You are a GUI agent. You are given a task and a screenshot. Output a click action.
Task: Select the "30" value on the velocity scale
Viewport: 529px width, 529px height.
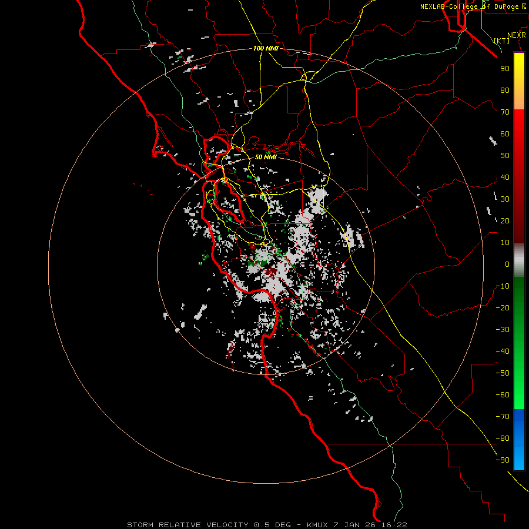pyautogui.click(x=505, y=199)
